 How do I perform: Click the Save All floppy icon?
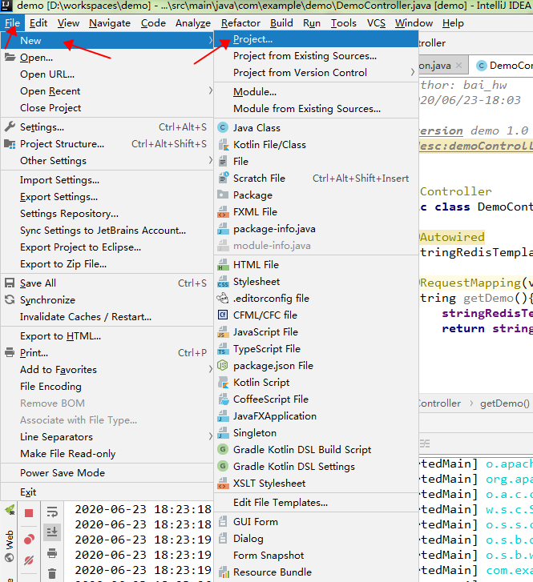10,283
